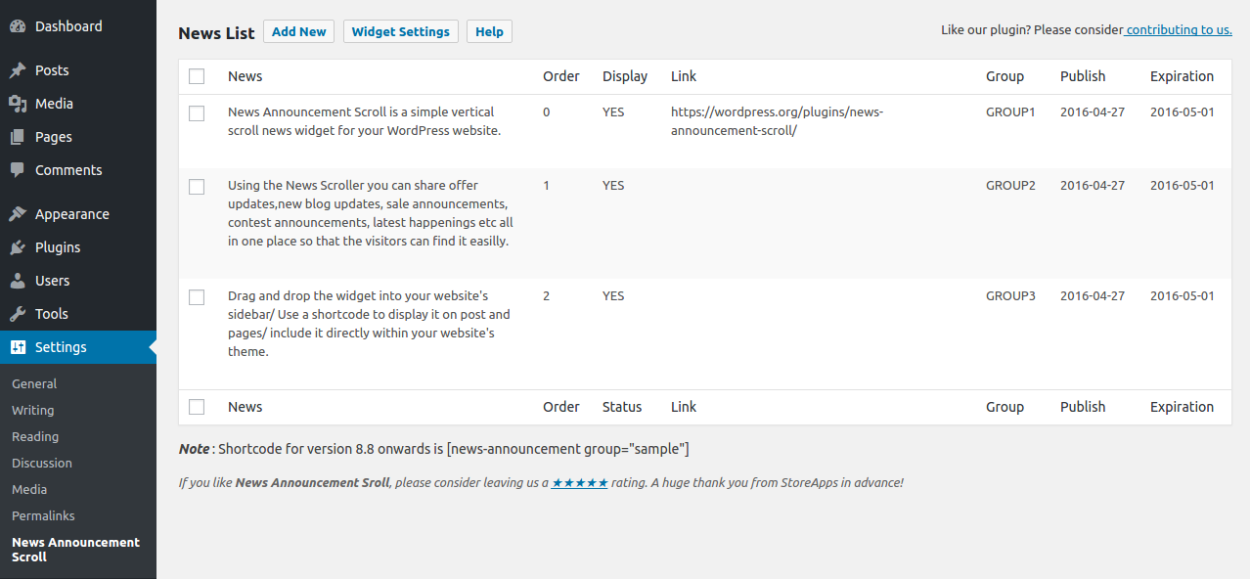Click the Appearance paintbrush icon
The image size is (1250, 579).
(18, 214)
